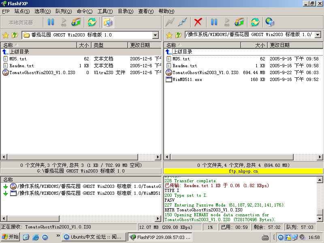Viewport: 324px width, 243px height.
Task: Select MD5.txt in local pane
Action: 81,59
